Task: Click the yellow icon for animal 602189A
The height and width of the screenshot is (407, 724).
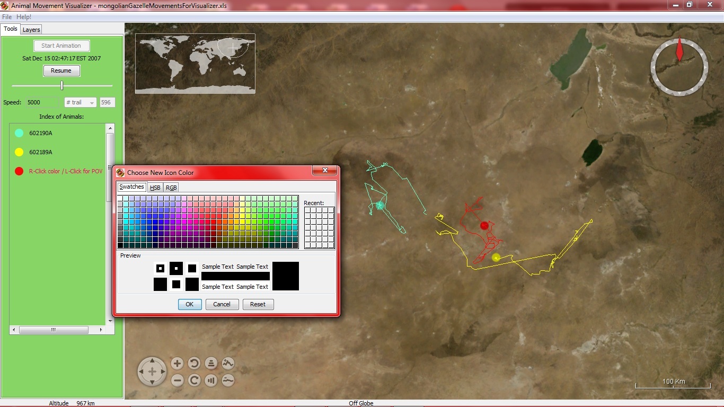Action: tap(19, 153)
